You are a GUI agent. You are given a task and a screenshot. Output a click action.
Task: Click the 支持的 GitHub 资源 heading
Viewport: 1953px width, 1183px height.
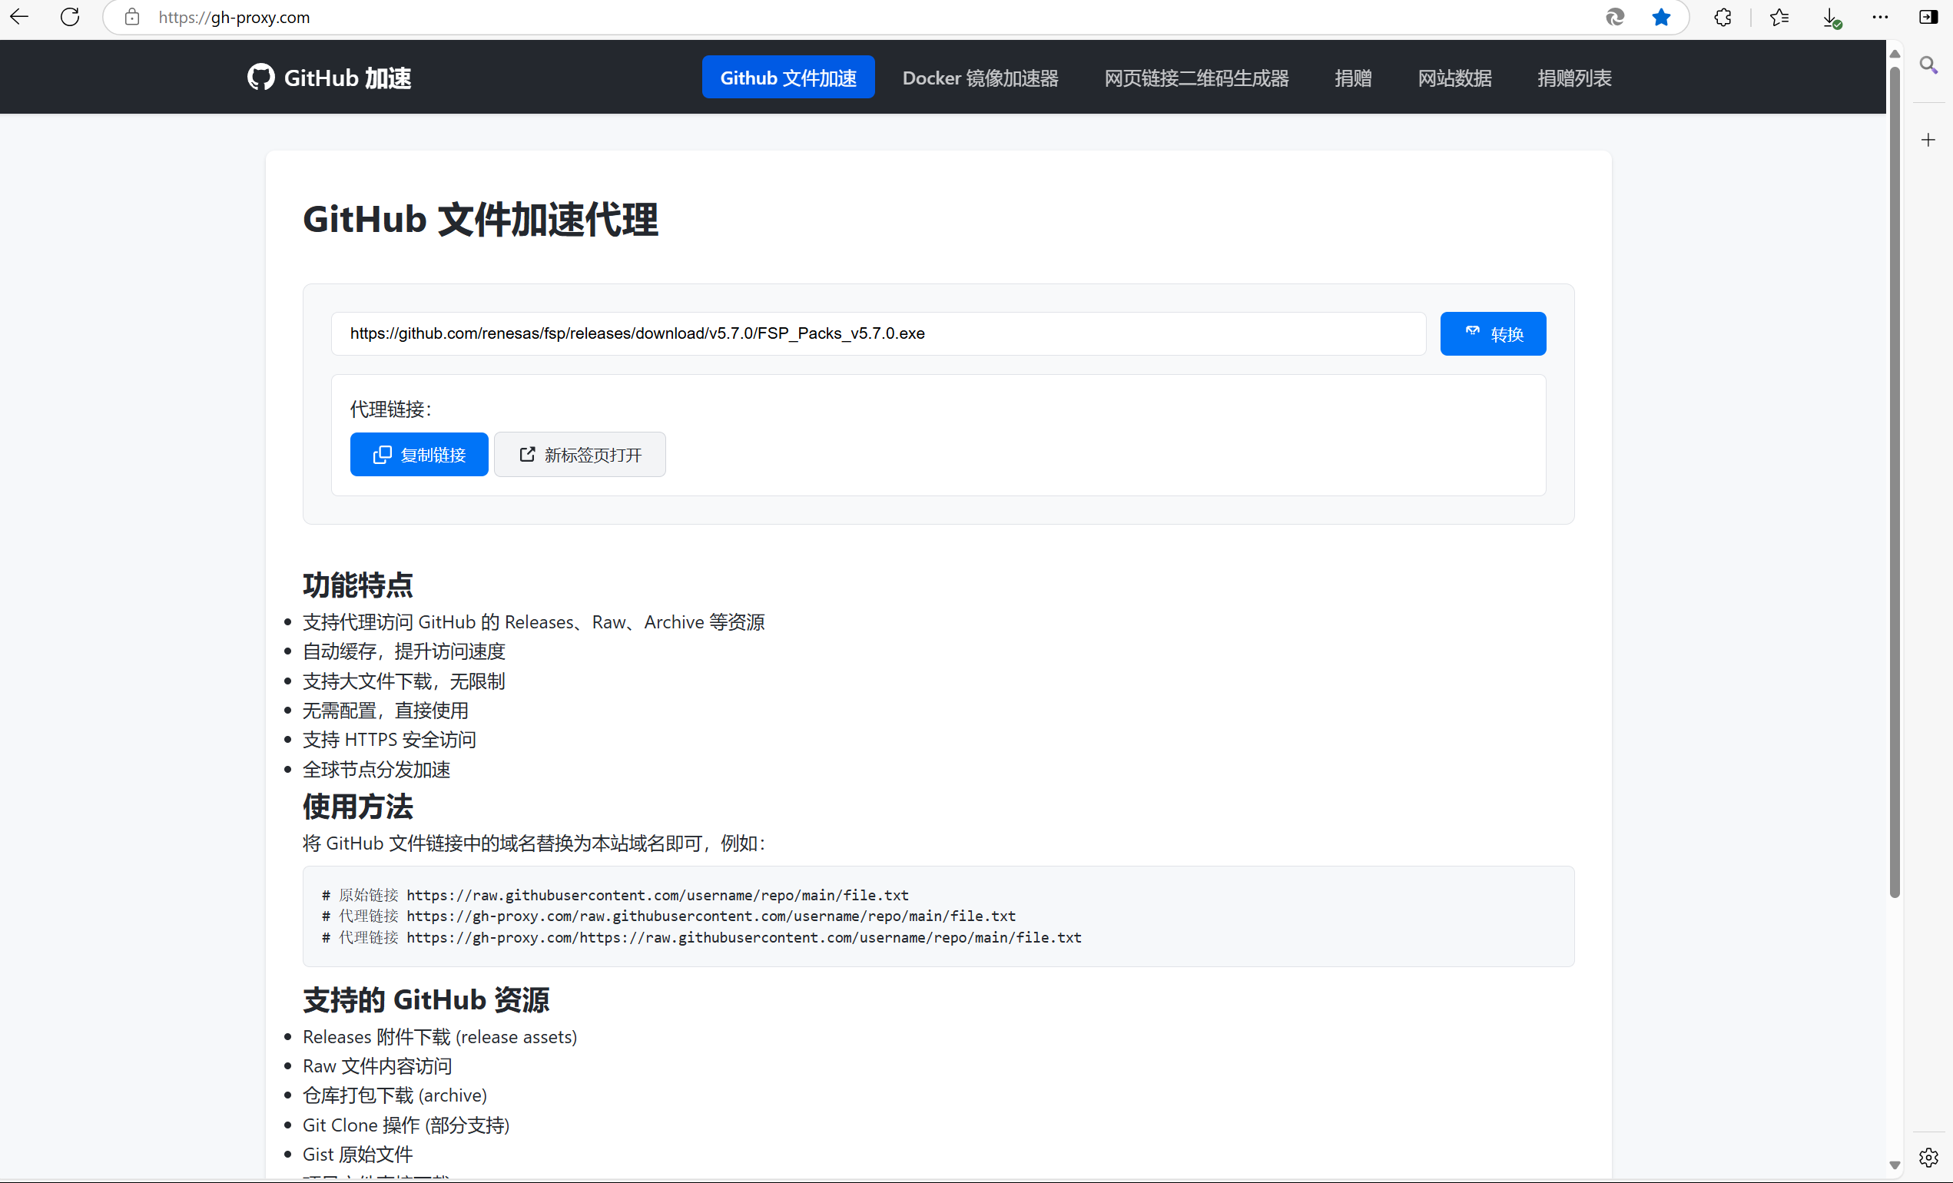tap(426, 999)
